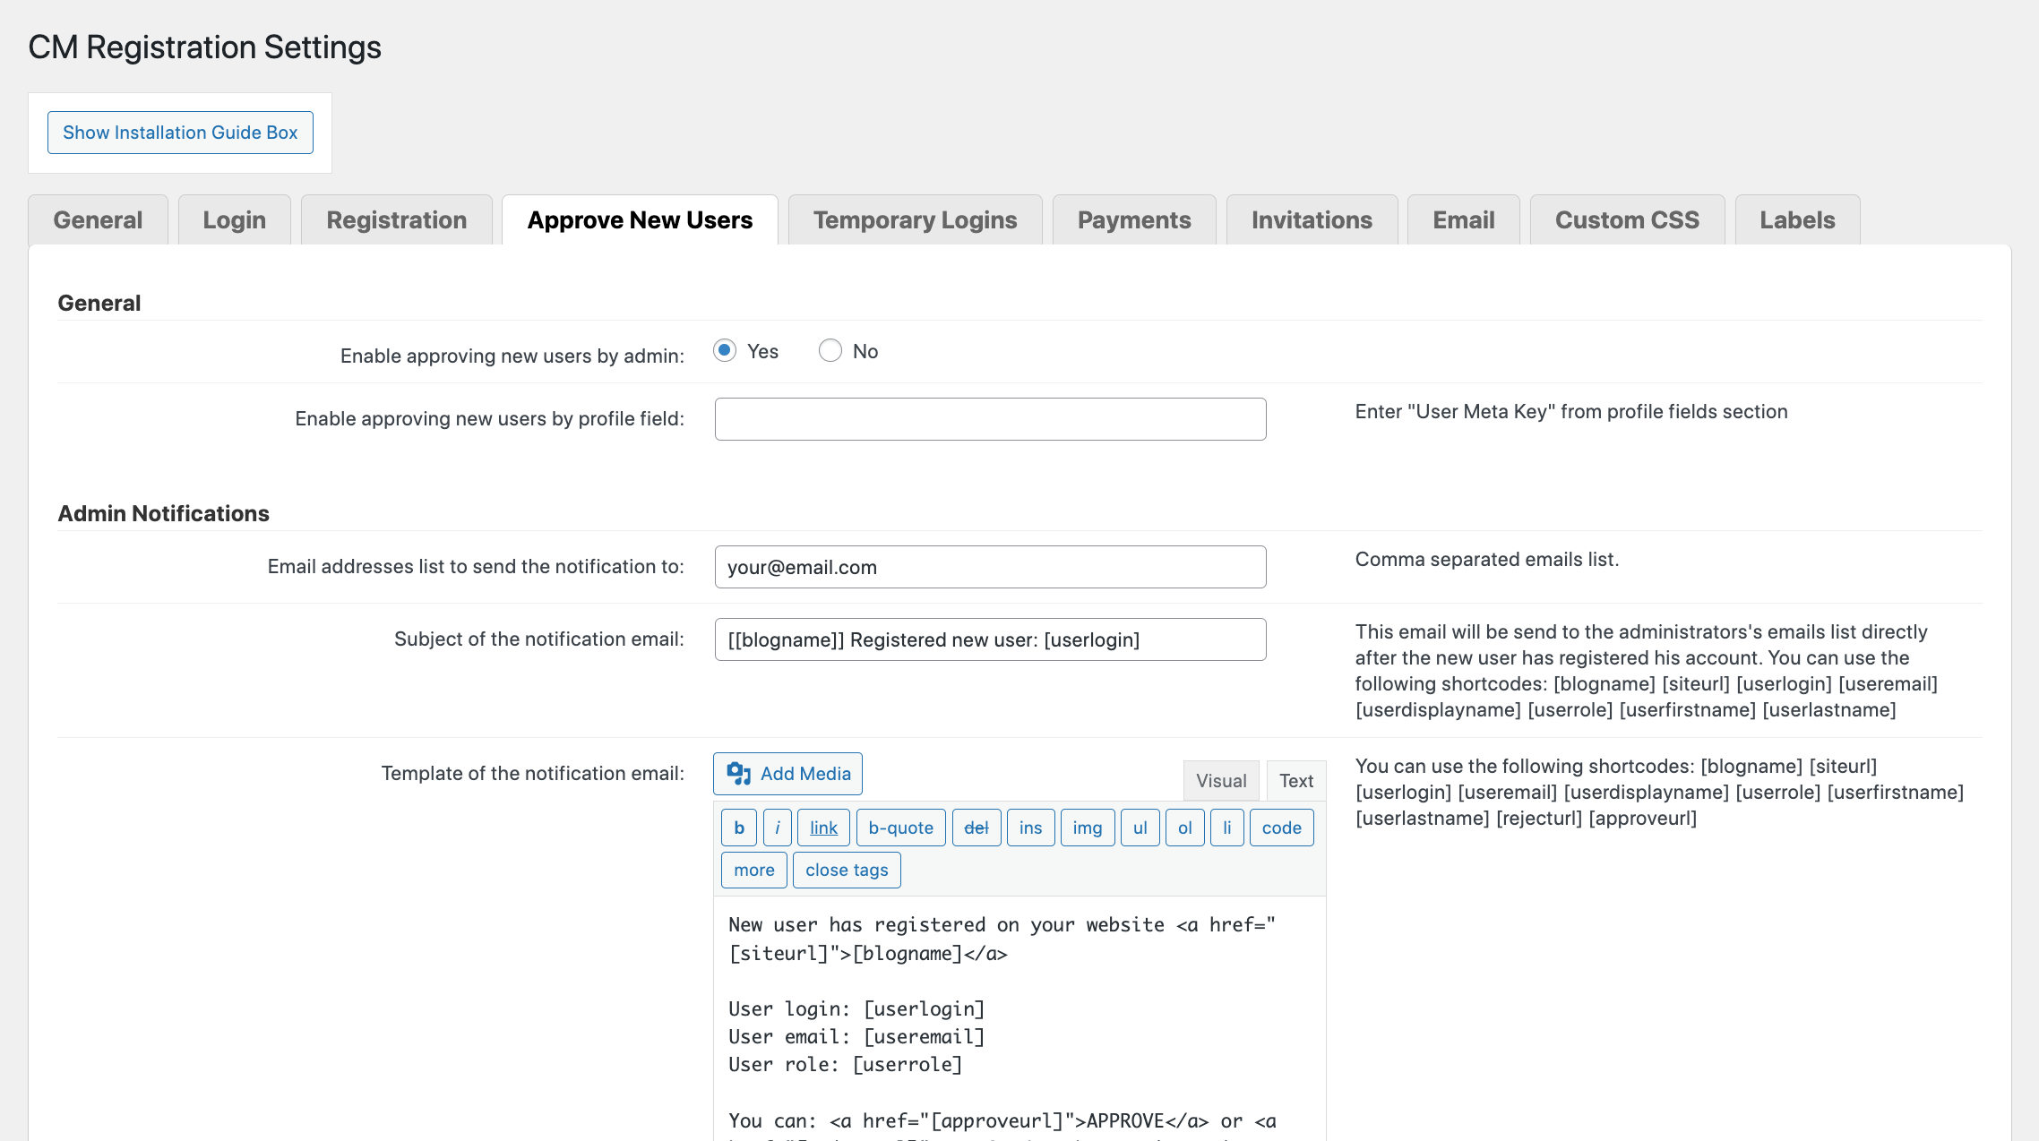
Task: Switch editor to Visual mode
Action: 1221,781
